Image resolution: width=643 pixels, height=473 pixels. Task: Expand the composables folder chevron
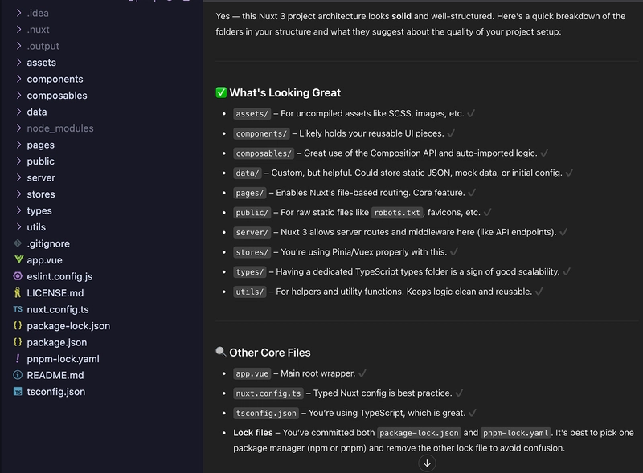point(18,95)
